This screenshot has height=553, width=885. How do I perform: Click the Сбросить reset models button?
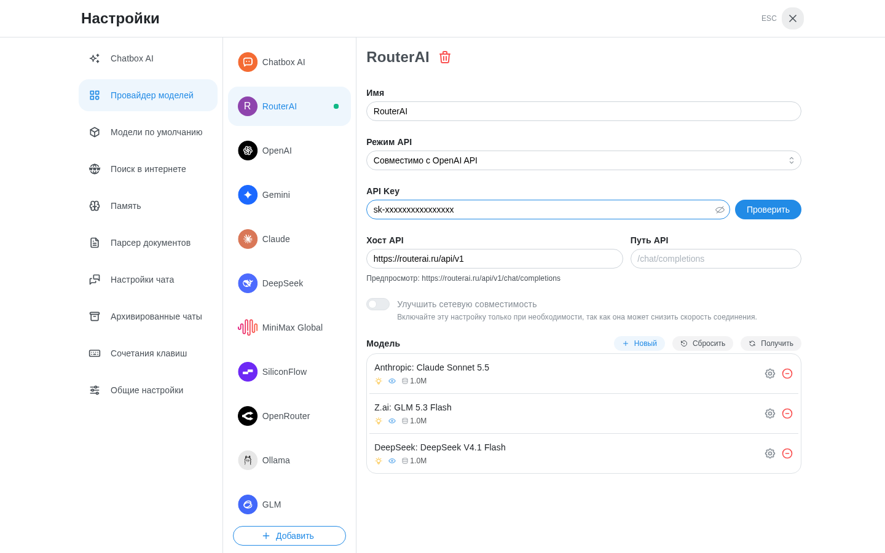[702, 343]
